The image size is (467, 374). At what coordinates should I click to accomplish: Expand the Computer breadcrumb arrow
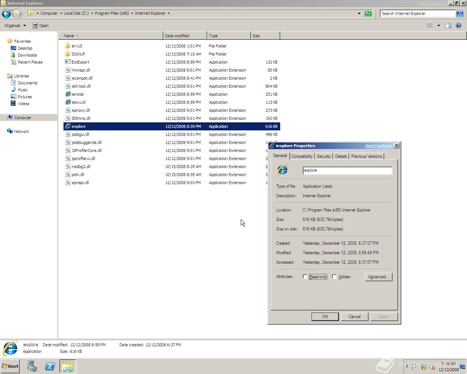pyautogui.click(x=61, y=14)
